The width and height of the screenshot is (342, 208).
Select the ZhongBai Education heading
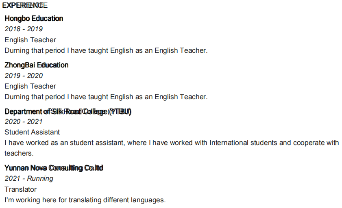pyautogui.click(x=36, y=65)
